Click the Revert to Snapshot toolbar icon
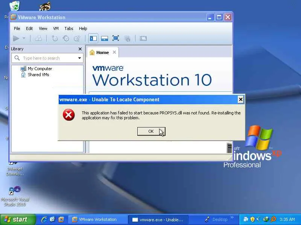 (x=66, y=39)
